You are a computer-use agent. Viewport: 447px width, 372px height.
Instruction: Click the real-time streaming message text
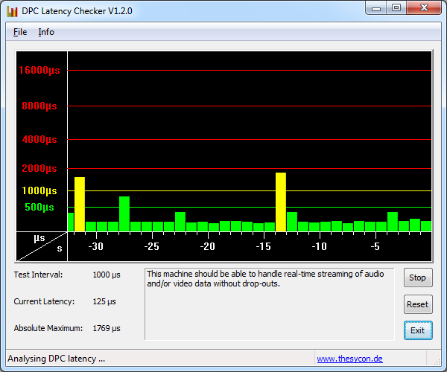point(265,279)
